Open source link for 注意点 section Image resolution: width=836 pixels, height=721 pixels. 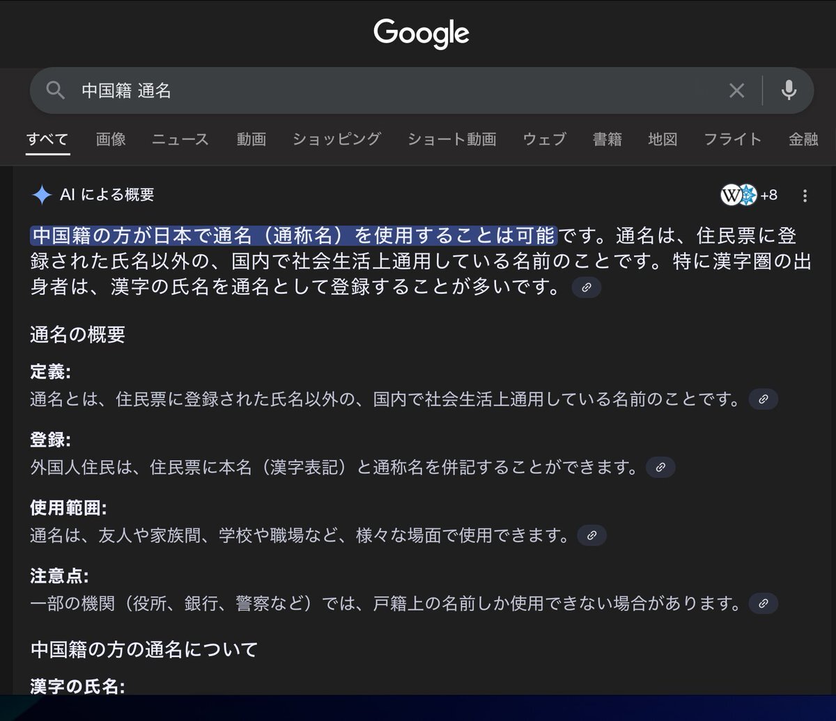764,603
